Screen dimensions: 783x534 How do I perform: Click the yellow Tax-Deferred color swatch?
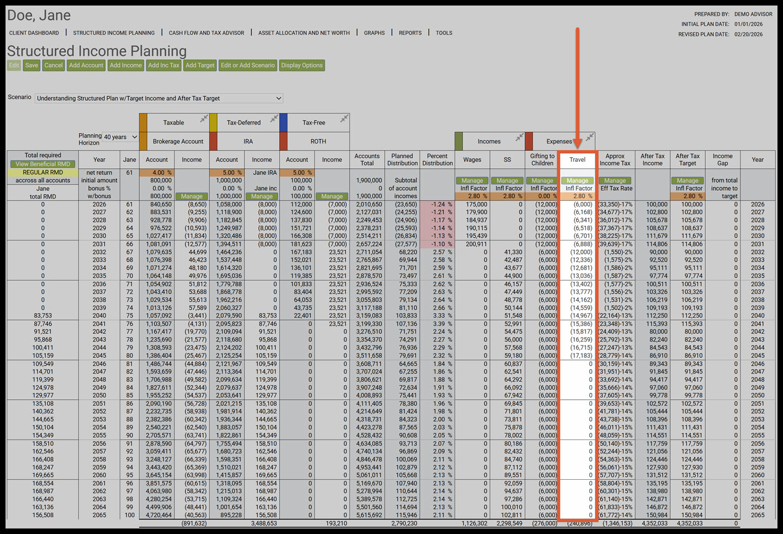(x=213, y=122)
